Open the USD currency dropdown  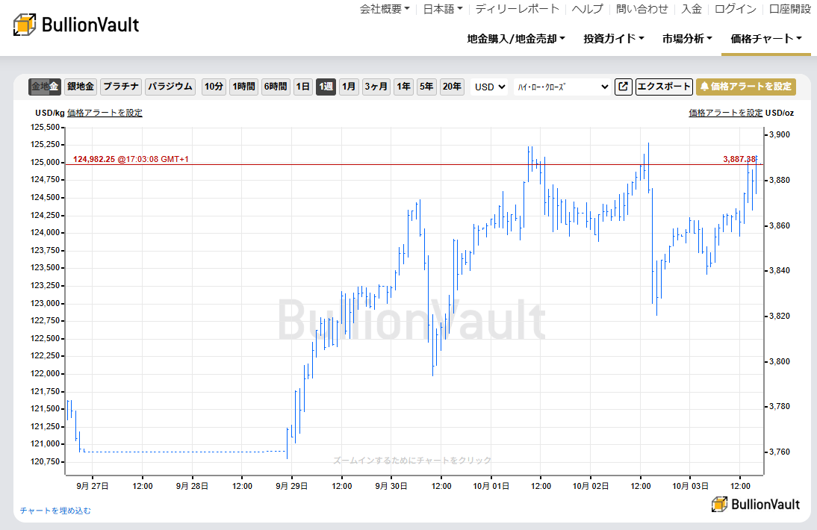click(x=490, y=87)
